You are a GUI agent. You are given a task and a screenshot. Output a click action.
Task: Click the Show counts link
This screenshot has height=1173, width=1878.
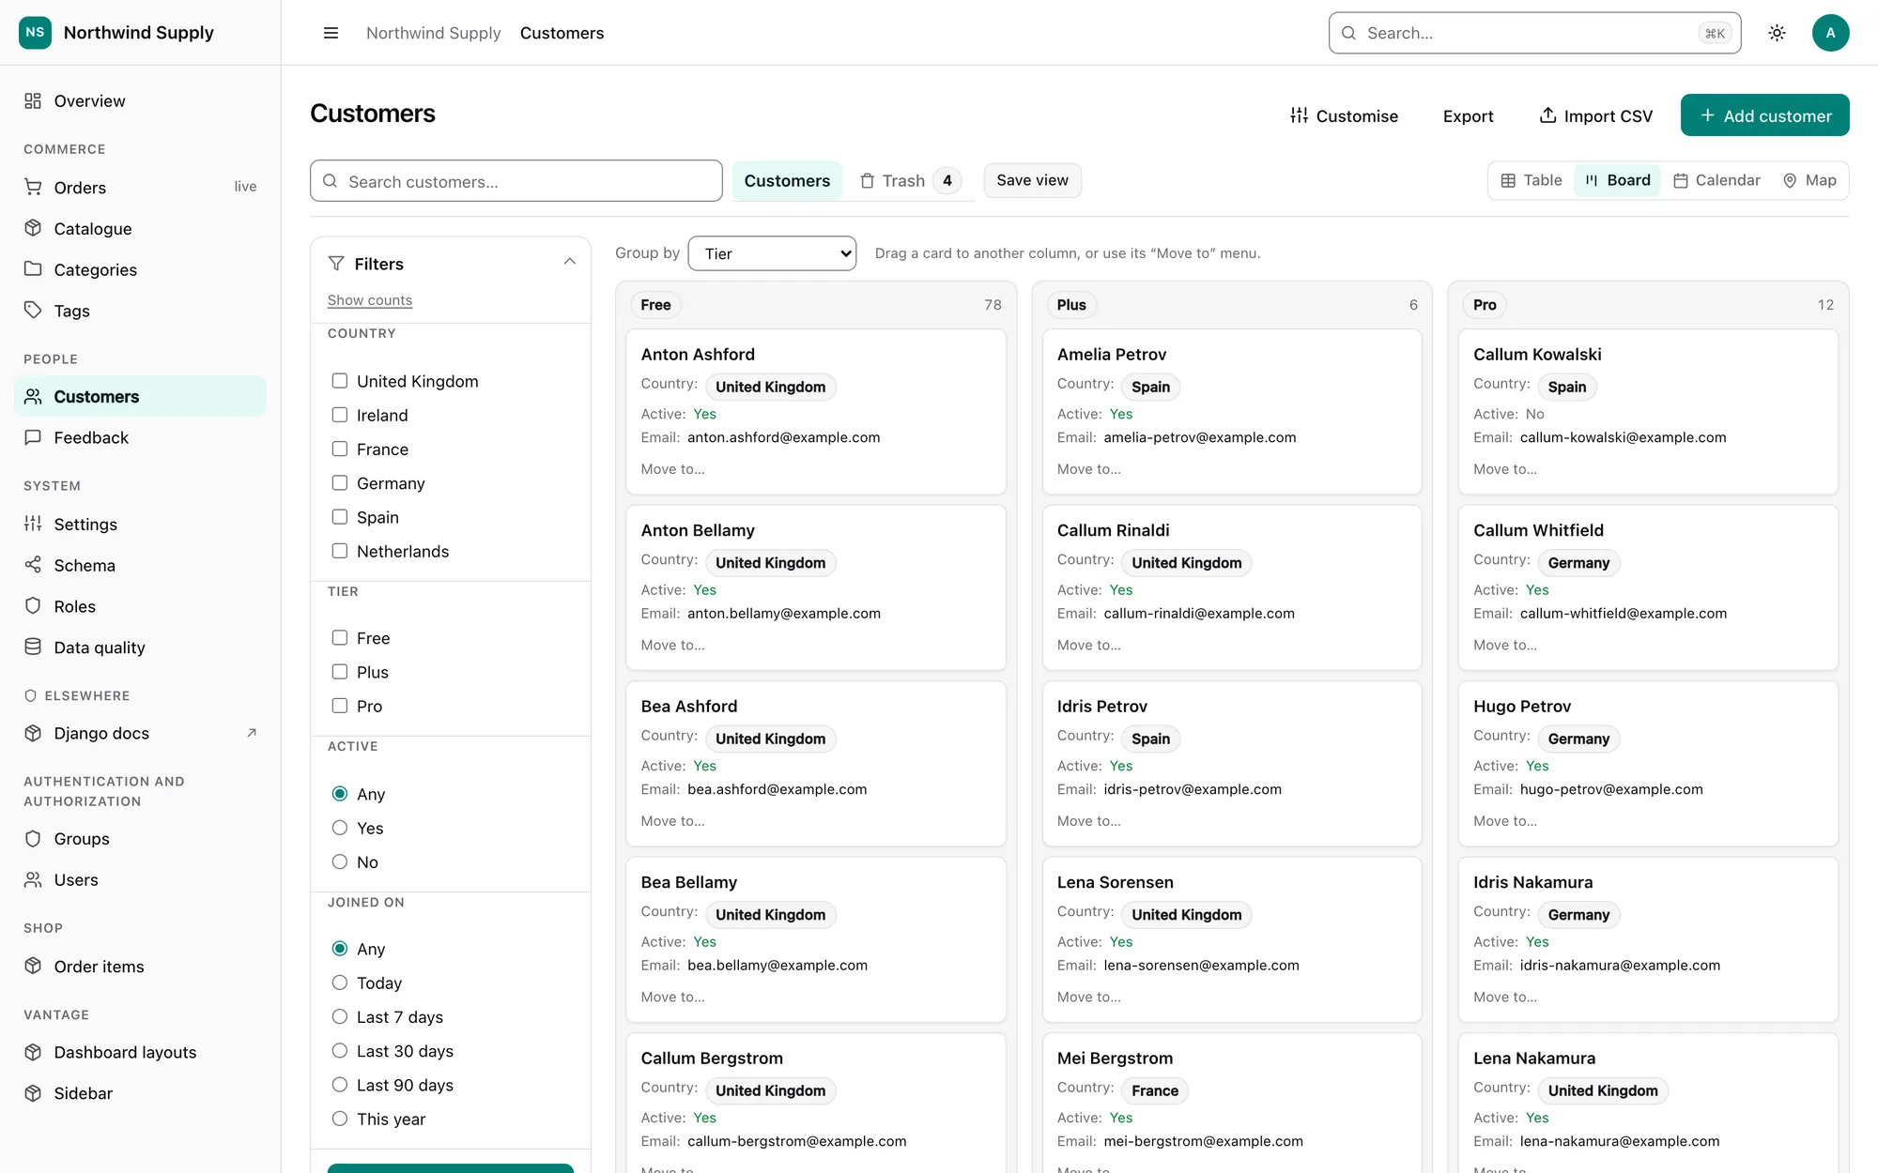[369, 300]
